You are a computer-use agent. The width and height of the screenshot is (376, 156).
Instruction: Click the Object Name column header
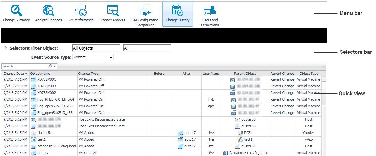40,74
